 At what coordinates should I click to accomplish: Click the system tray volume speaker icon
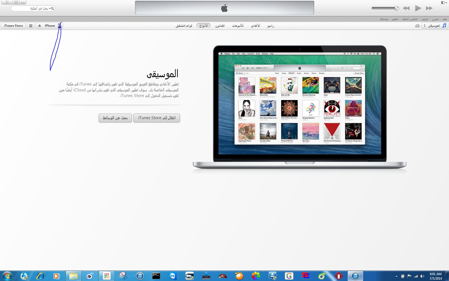pyautogui.click(x=422, y=276)
